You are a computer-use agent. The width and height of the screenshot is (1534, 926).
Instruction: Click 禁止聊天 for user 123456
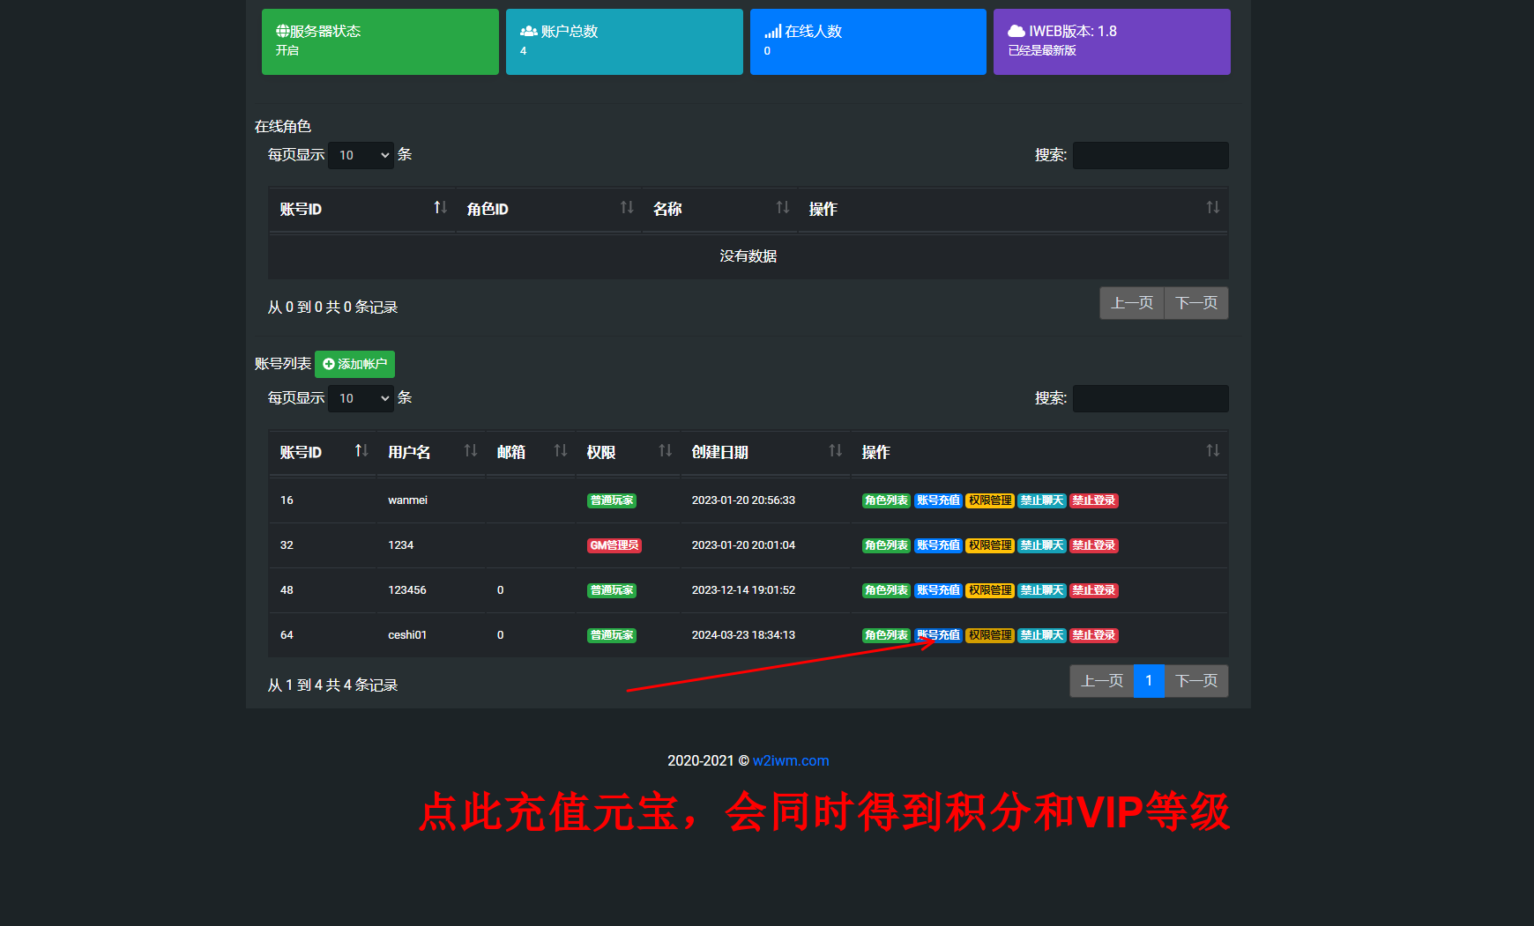pyautogui.click(x=1042, y=590)
